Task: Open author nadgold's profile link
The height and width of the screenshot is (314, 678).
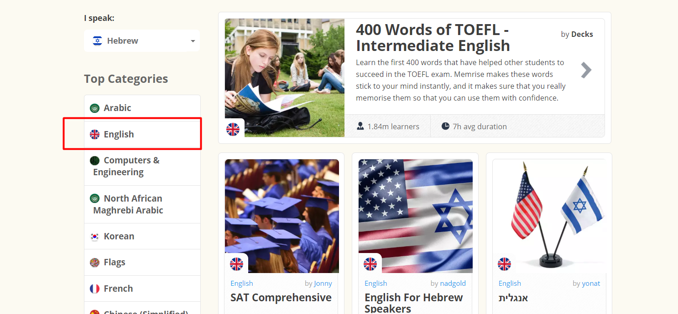Action: (453, 284)
